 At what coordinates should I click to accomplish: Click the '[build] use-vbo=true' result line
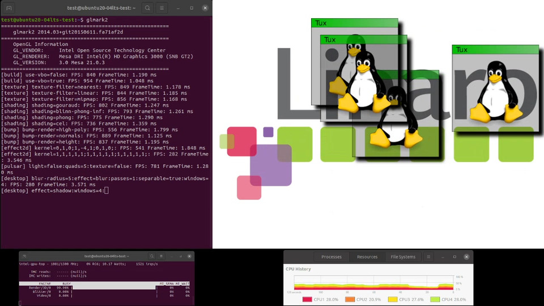tap(77, 81)
